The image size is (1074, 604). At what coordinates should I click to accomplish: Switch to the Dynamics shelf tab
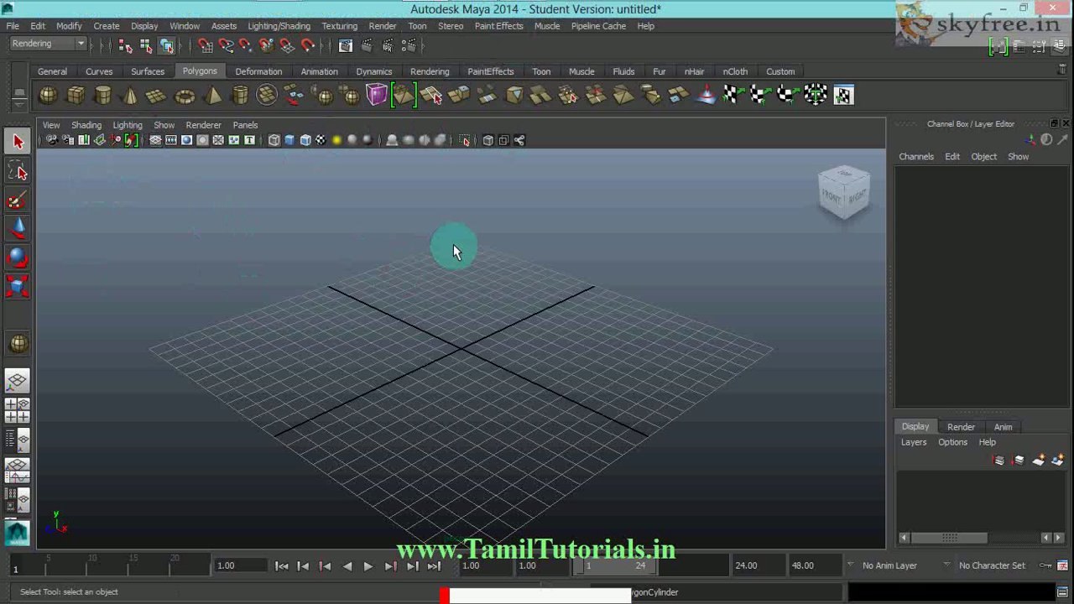(x=374, y=71)
